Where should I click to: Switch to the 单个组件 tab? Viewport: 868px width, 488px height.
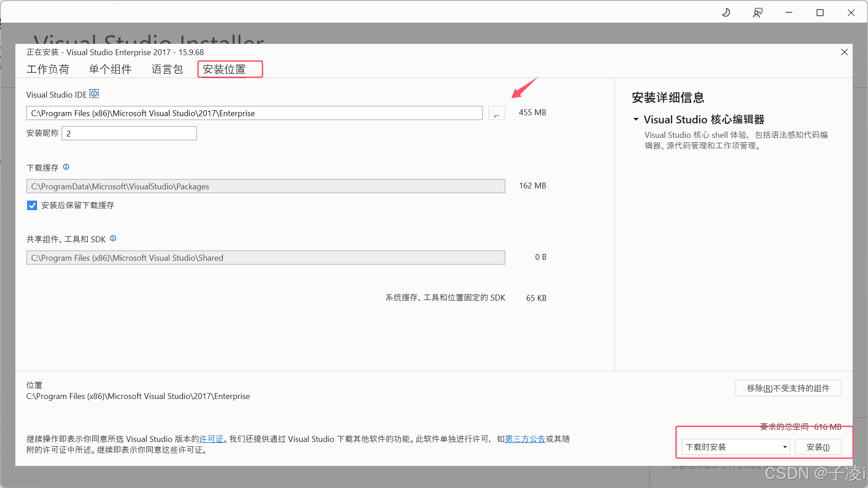point(110,69)
